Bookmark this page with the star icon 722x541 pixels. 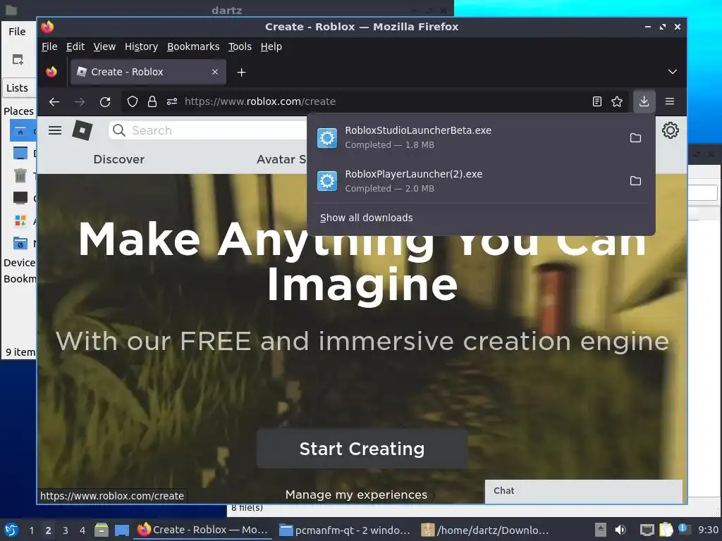(x=617, y=101)
